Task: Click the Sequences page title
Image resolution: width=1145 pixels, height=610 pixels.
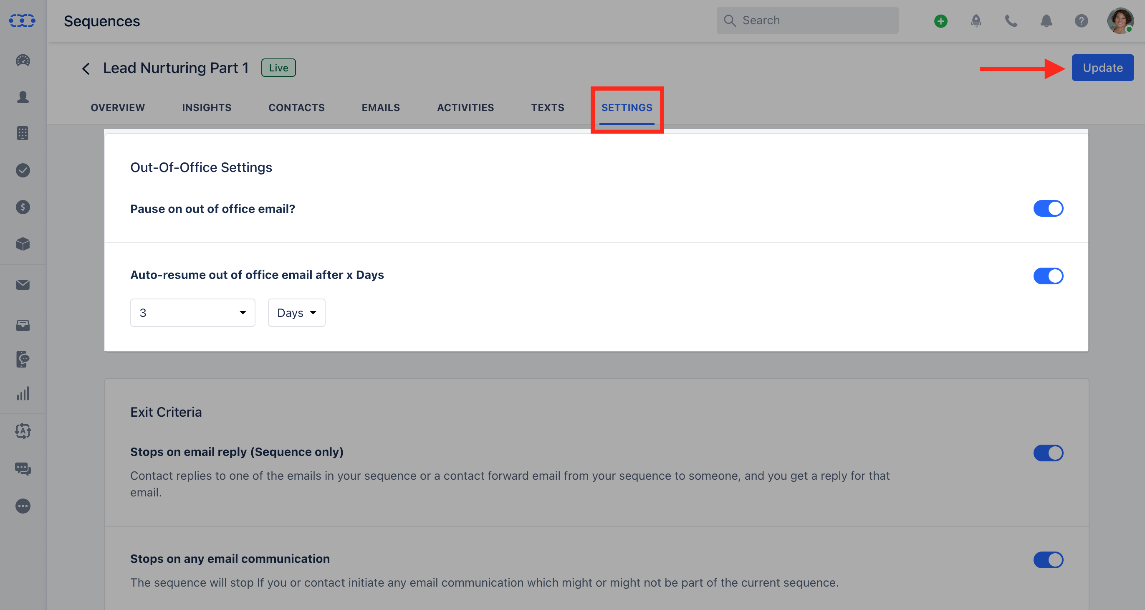Action: pyautogui.click(x=102, y=21)
